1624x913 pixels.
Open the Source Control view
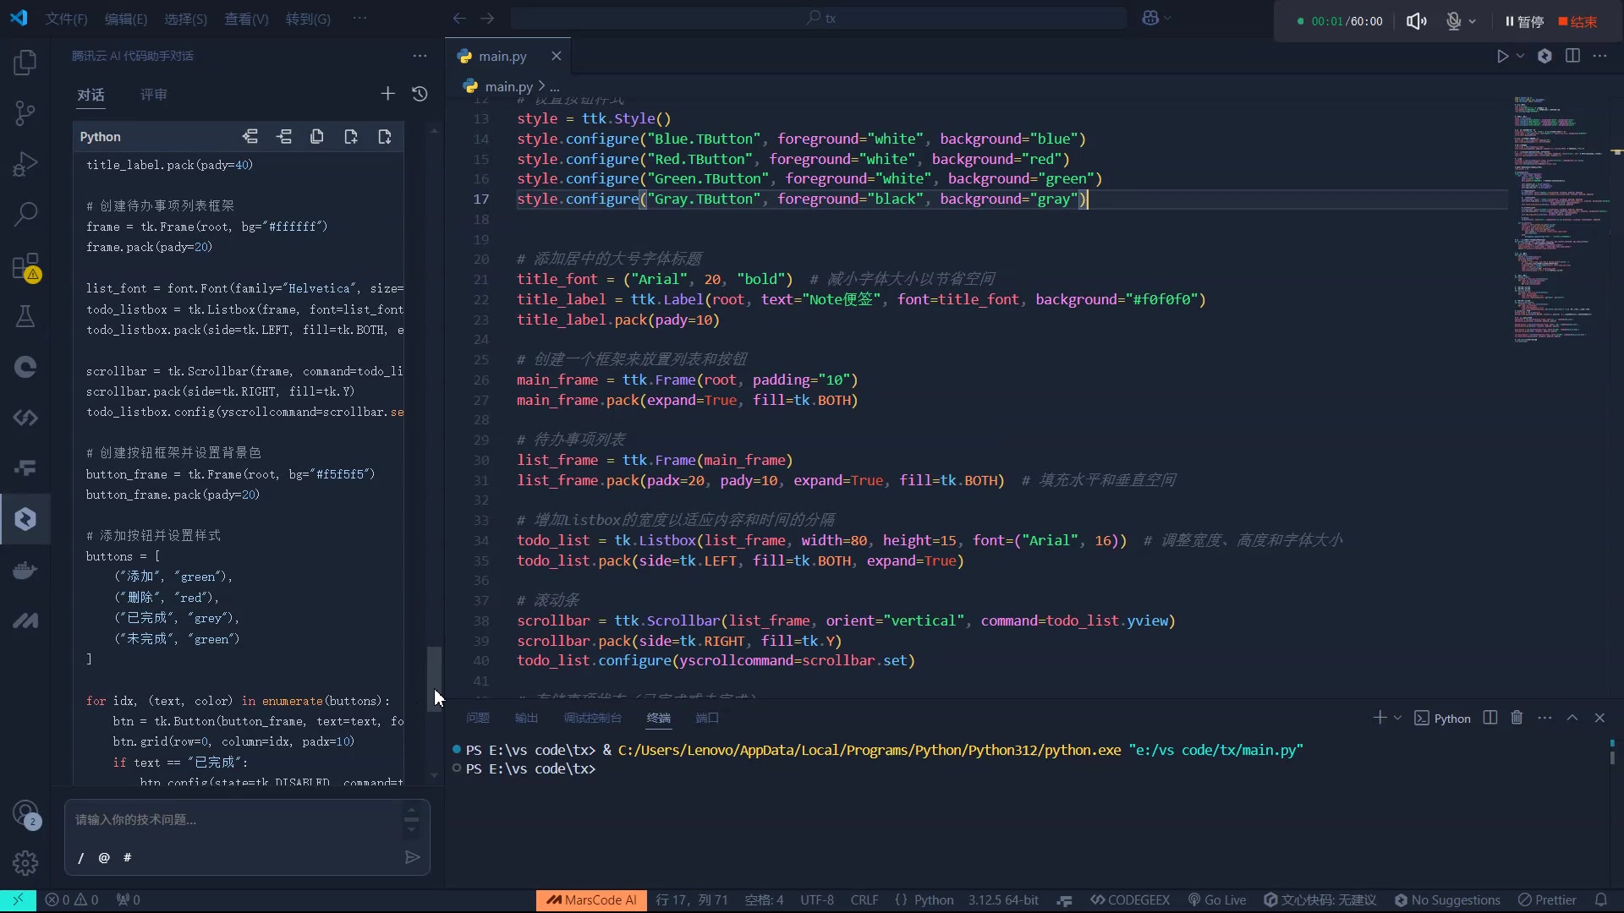click(25, 113)
